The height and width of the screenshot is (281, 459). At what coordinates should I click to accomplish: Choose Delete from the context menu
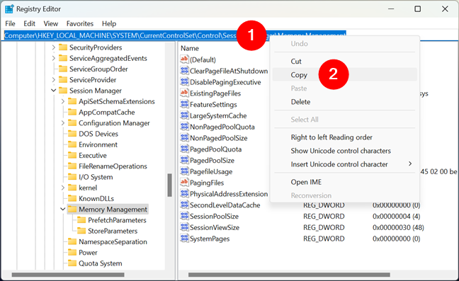tap(344, 102)
